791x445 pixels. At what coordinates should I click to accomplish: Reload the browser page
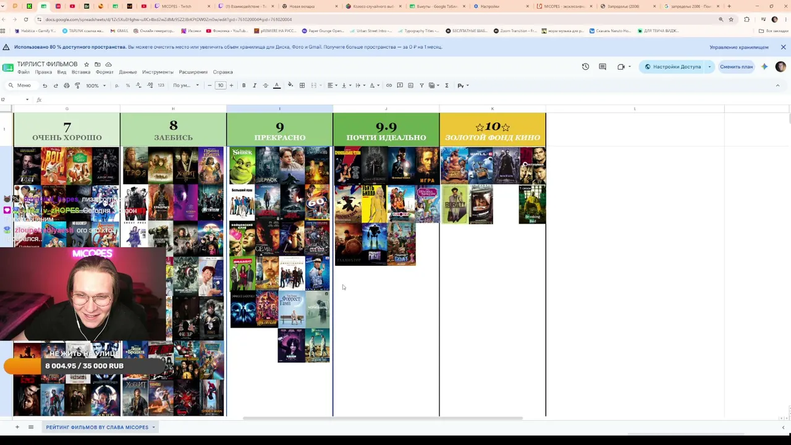25,19
